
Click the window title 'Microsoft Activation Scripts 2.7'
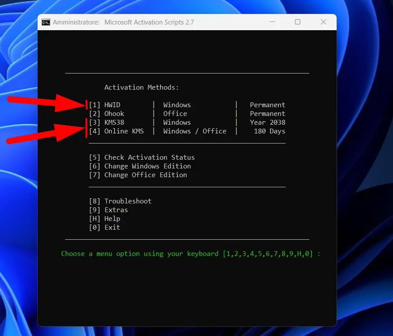[x=149, y=22]
